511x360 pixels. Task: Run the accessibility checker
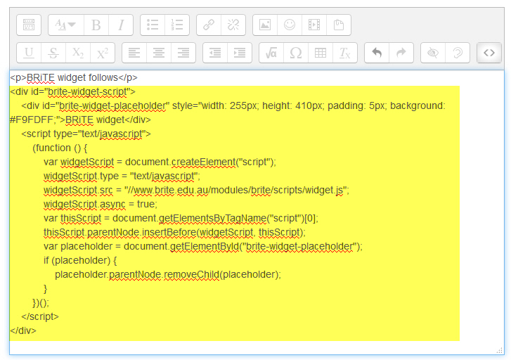click(x=433, y=53)
